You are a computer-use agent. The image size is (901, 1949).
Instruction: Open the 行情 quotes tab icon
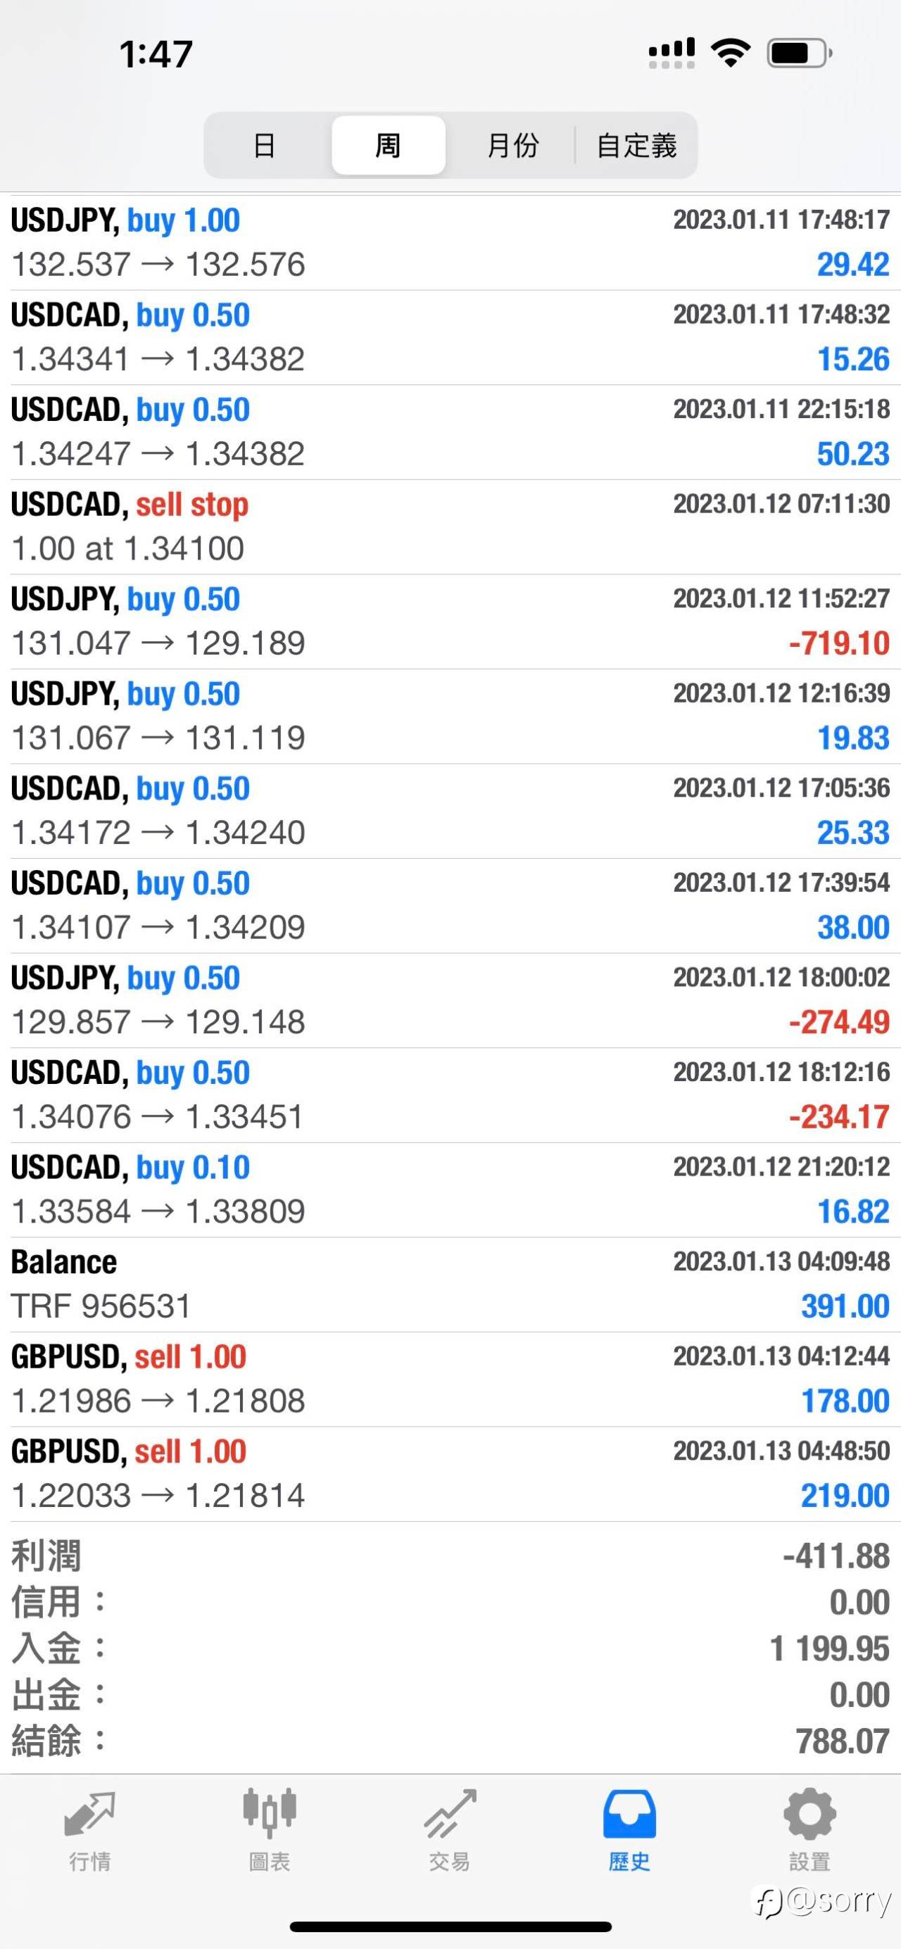click(x=89, y=1815)
